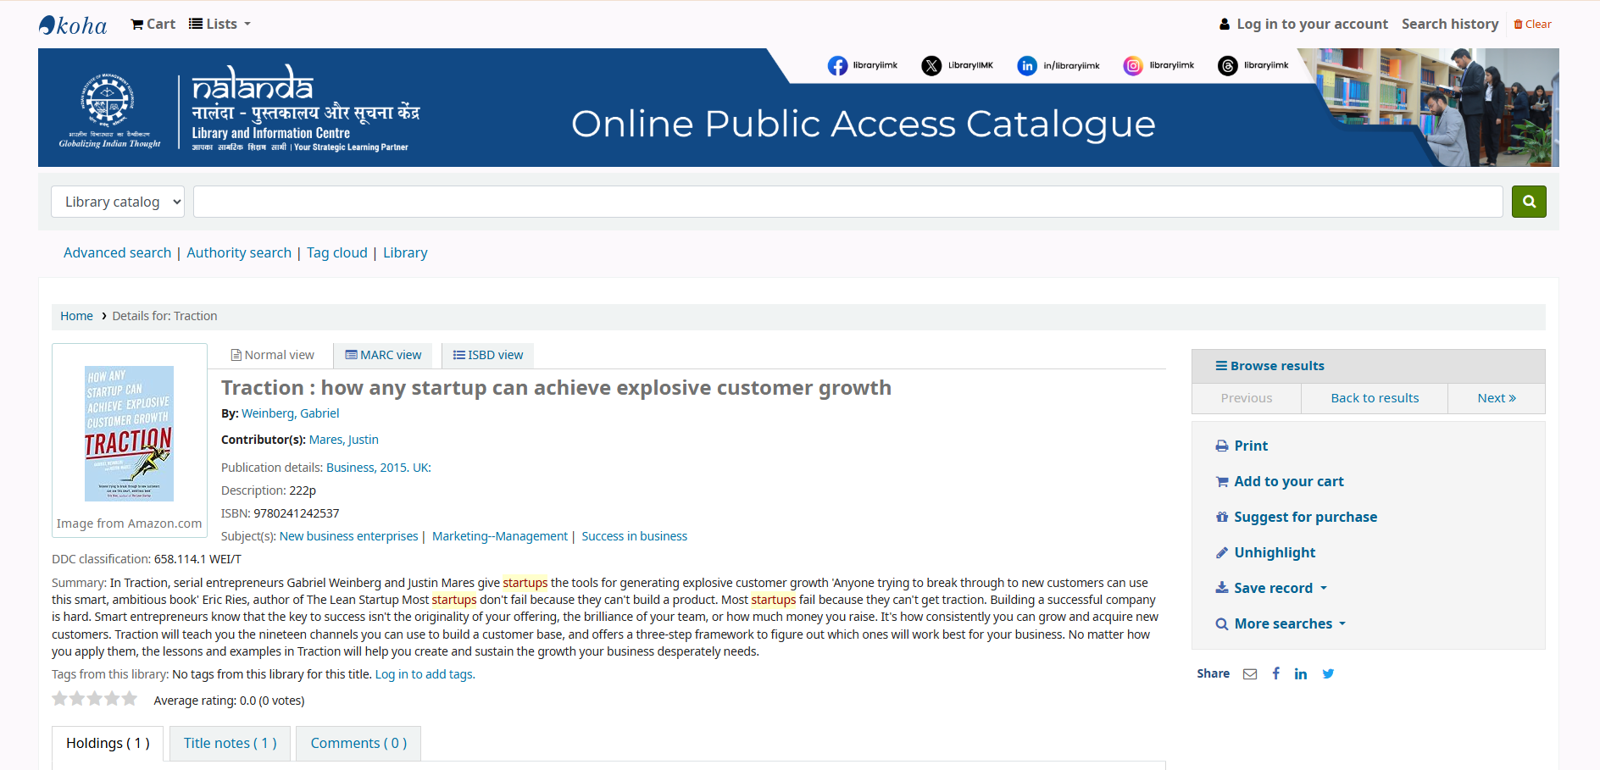This screenshot has width=1600, height=770.
Task: Share record by email envelope icon
Action: coord(1250,674)
